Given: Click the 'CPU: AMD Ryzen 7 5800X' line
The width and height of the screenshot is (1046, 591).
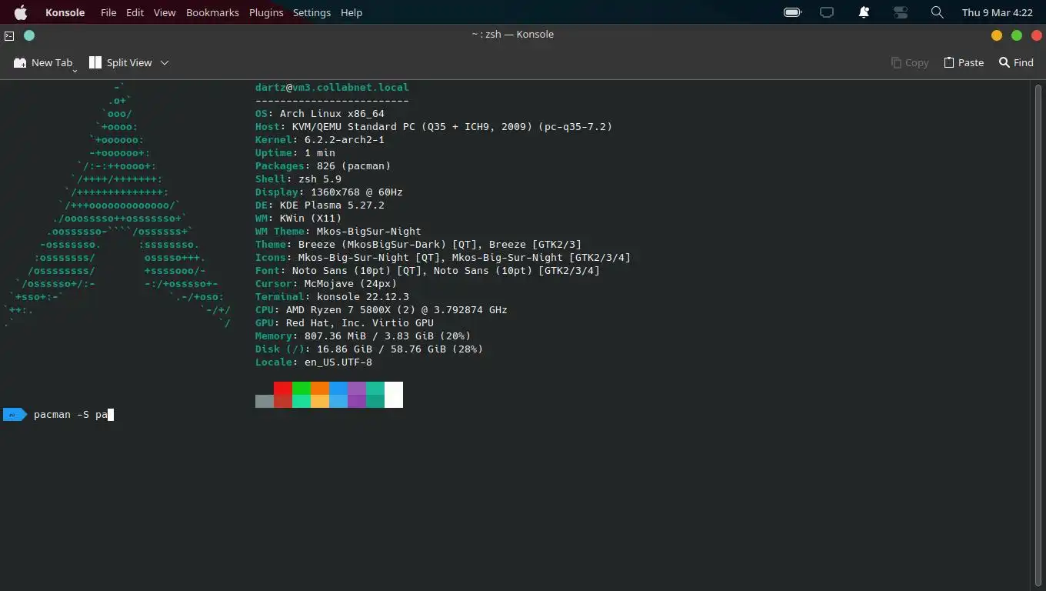Looking at the screenshot, I should pos(381,309).
